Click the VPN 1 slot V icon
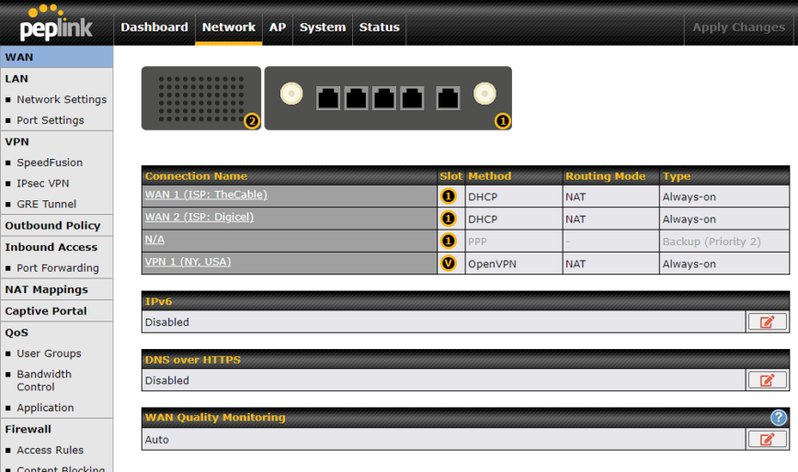798x472 pixels. pyautogui.click(x=449, y=264)
